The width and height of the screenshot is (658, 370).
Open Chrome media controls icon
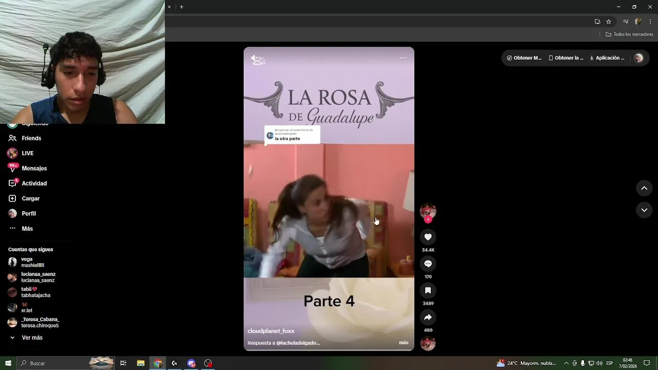[626, 22]
